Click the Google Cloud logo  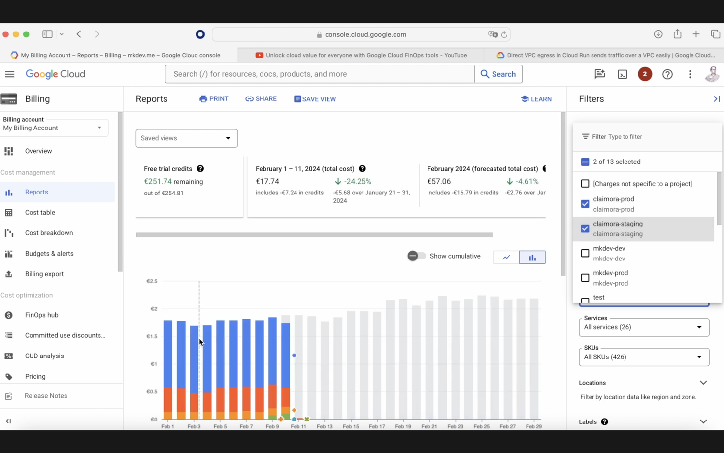coord(55,74)
